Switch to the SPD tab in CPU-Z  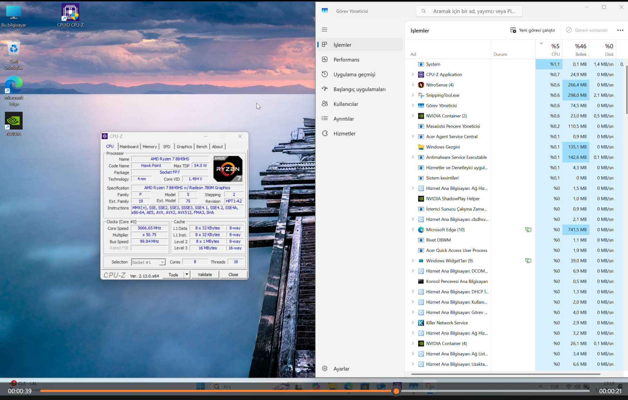166,147
